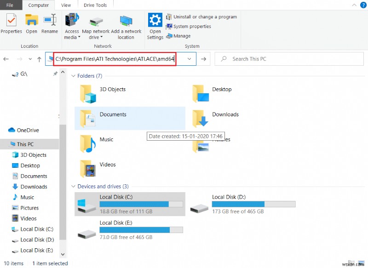This screenshot has width=368, height=268.
Task: Click the Go to arrow button
Action: [203, 59]
